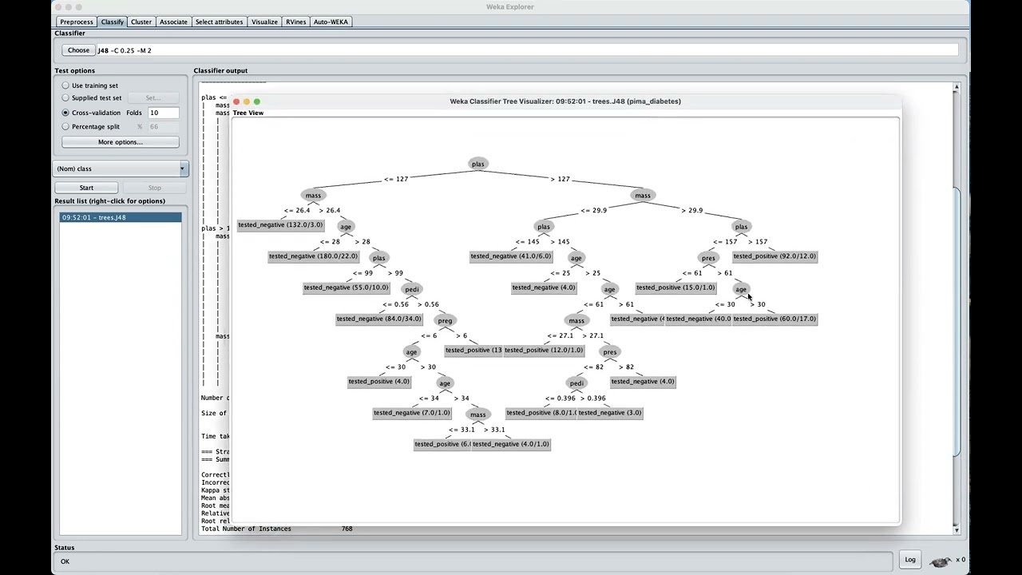Open the Cluster tab

pos(141,22)
